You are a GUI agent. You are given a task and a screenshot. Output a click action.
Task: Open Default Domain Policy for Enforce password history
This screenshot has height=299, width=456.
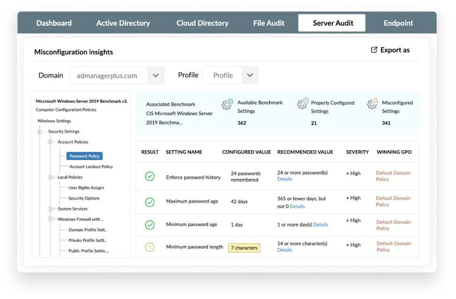coord(393,176)
